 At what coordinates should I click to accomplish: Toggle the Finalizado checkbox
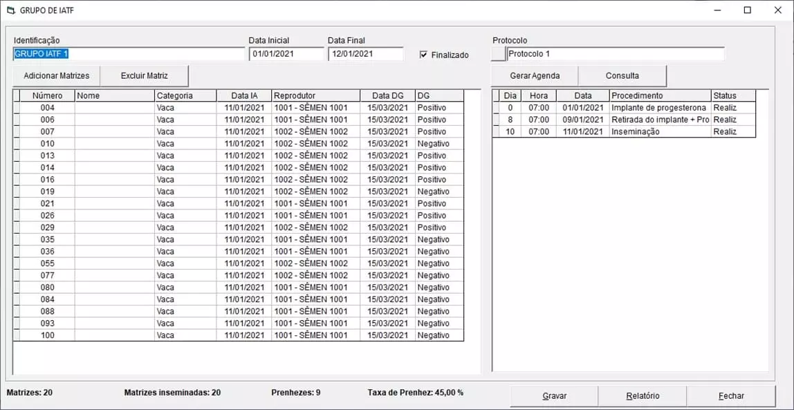[423, 55]
